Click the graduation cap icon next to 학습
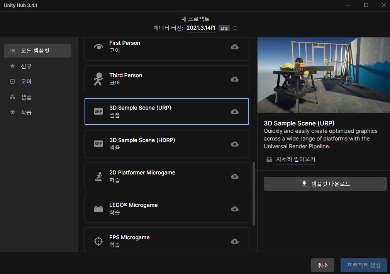 (12, 112)
